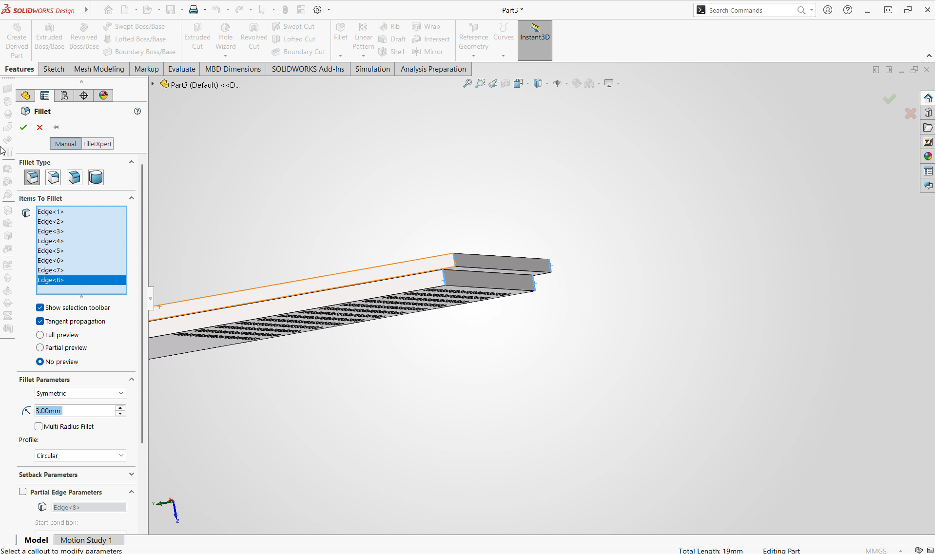This screenshot has width=935, height=554.
Task: Open SOLIDWORKS Resources in task pane
Action: coord(928,98)
